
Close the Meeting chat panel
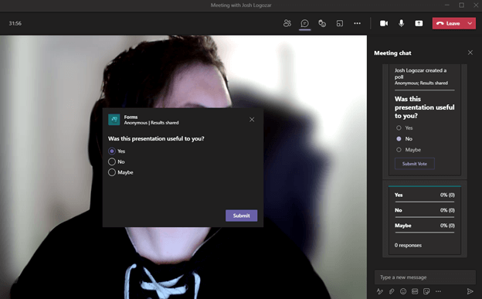470,53
